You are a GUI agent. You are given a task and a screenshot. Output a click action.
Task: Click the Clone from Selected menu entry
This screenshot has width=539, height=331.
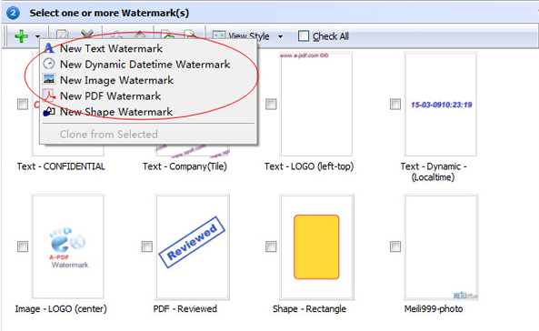148,135
